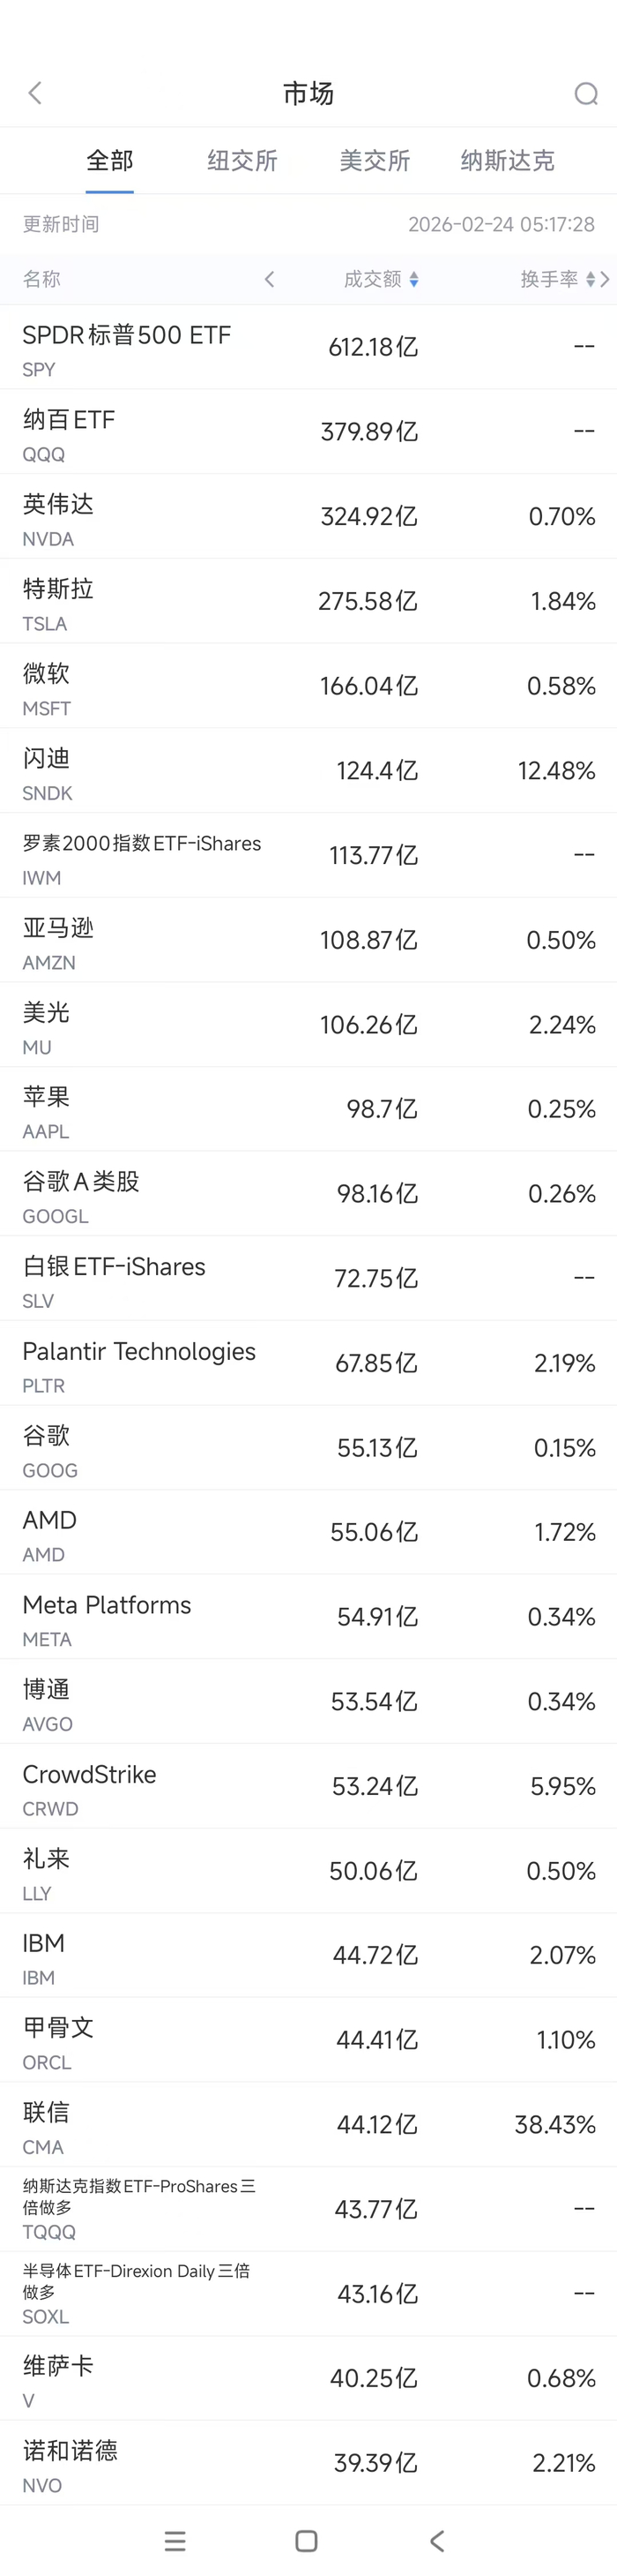Switch to 纽交所 tab

pos(242,161)
